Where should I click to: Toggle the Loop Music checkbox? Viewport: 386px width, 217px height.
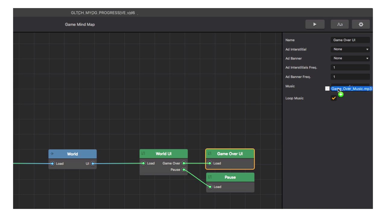tap(334, 98)
